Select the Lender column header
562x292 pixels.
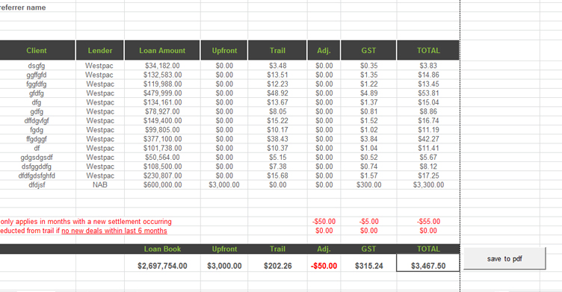coord(100,51)
